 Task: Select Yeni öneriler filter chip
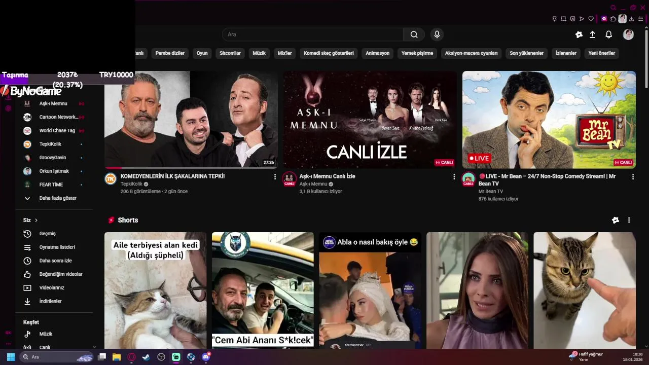pos(602,53)
